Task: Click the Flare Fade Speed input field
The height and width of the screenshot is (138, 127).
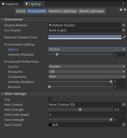Action: (x=87, y=114)
